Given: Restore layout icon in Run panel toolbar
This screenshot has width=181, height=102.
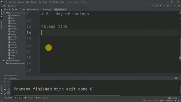Looking at the screenshot, I should click(x=5, y=90).
